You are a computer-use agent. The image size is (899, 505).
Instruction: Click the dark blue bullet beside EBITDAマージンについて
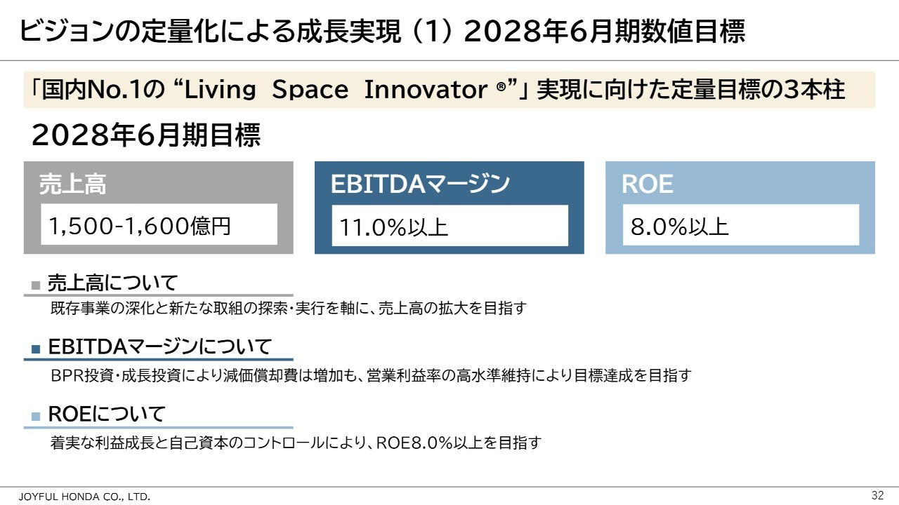(36, 349)
